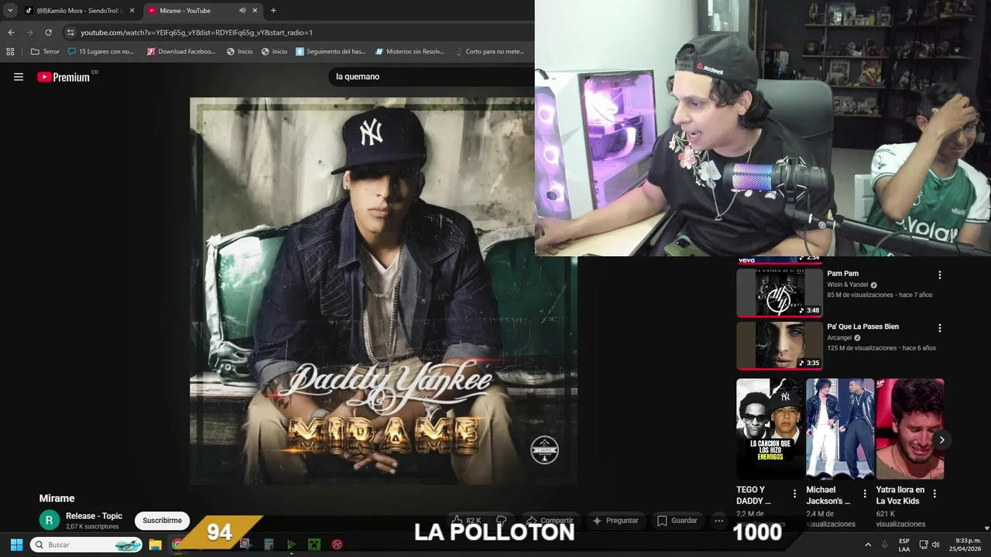Image resolution: width=991 pixels, height=557 pixels.
Task: Open File Explorer from the taskbar
Action: point(155,545)
